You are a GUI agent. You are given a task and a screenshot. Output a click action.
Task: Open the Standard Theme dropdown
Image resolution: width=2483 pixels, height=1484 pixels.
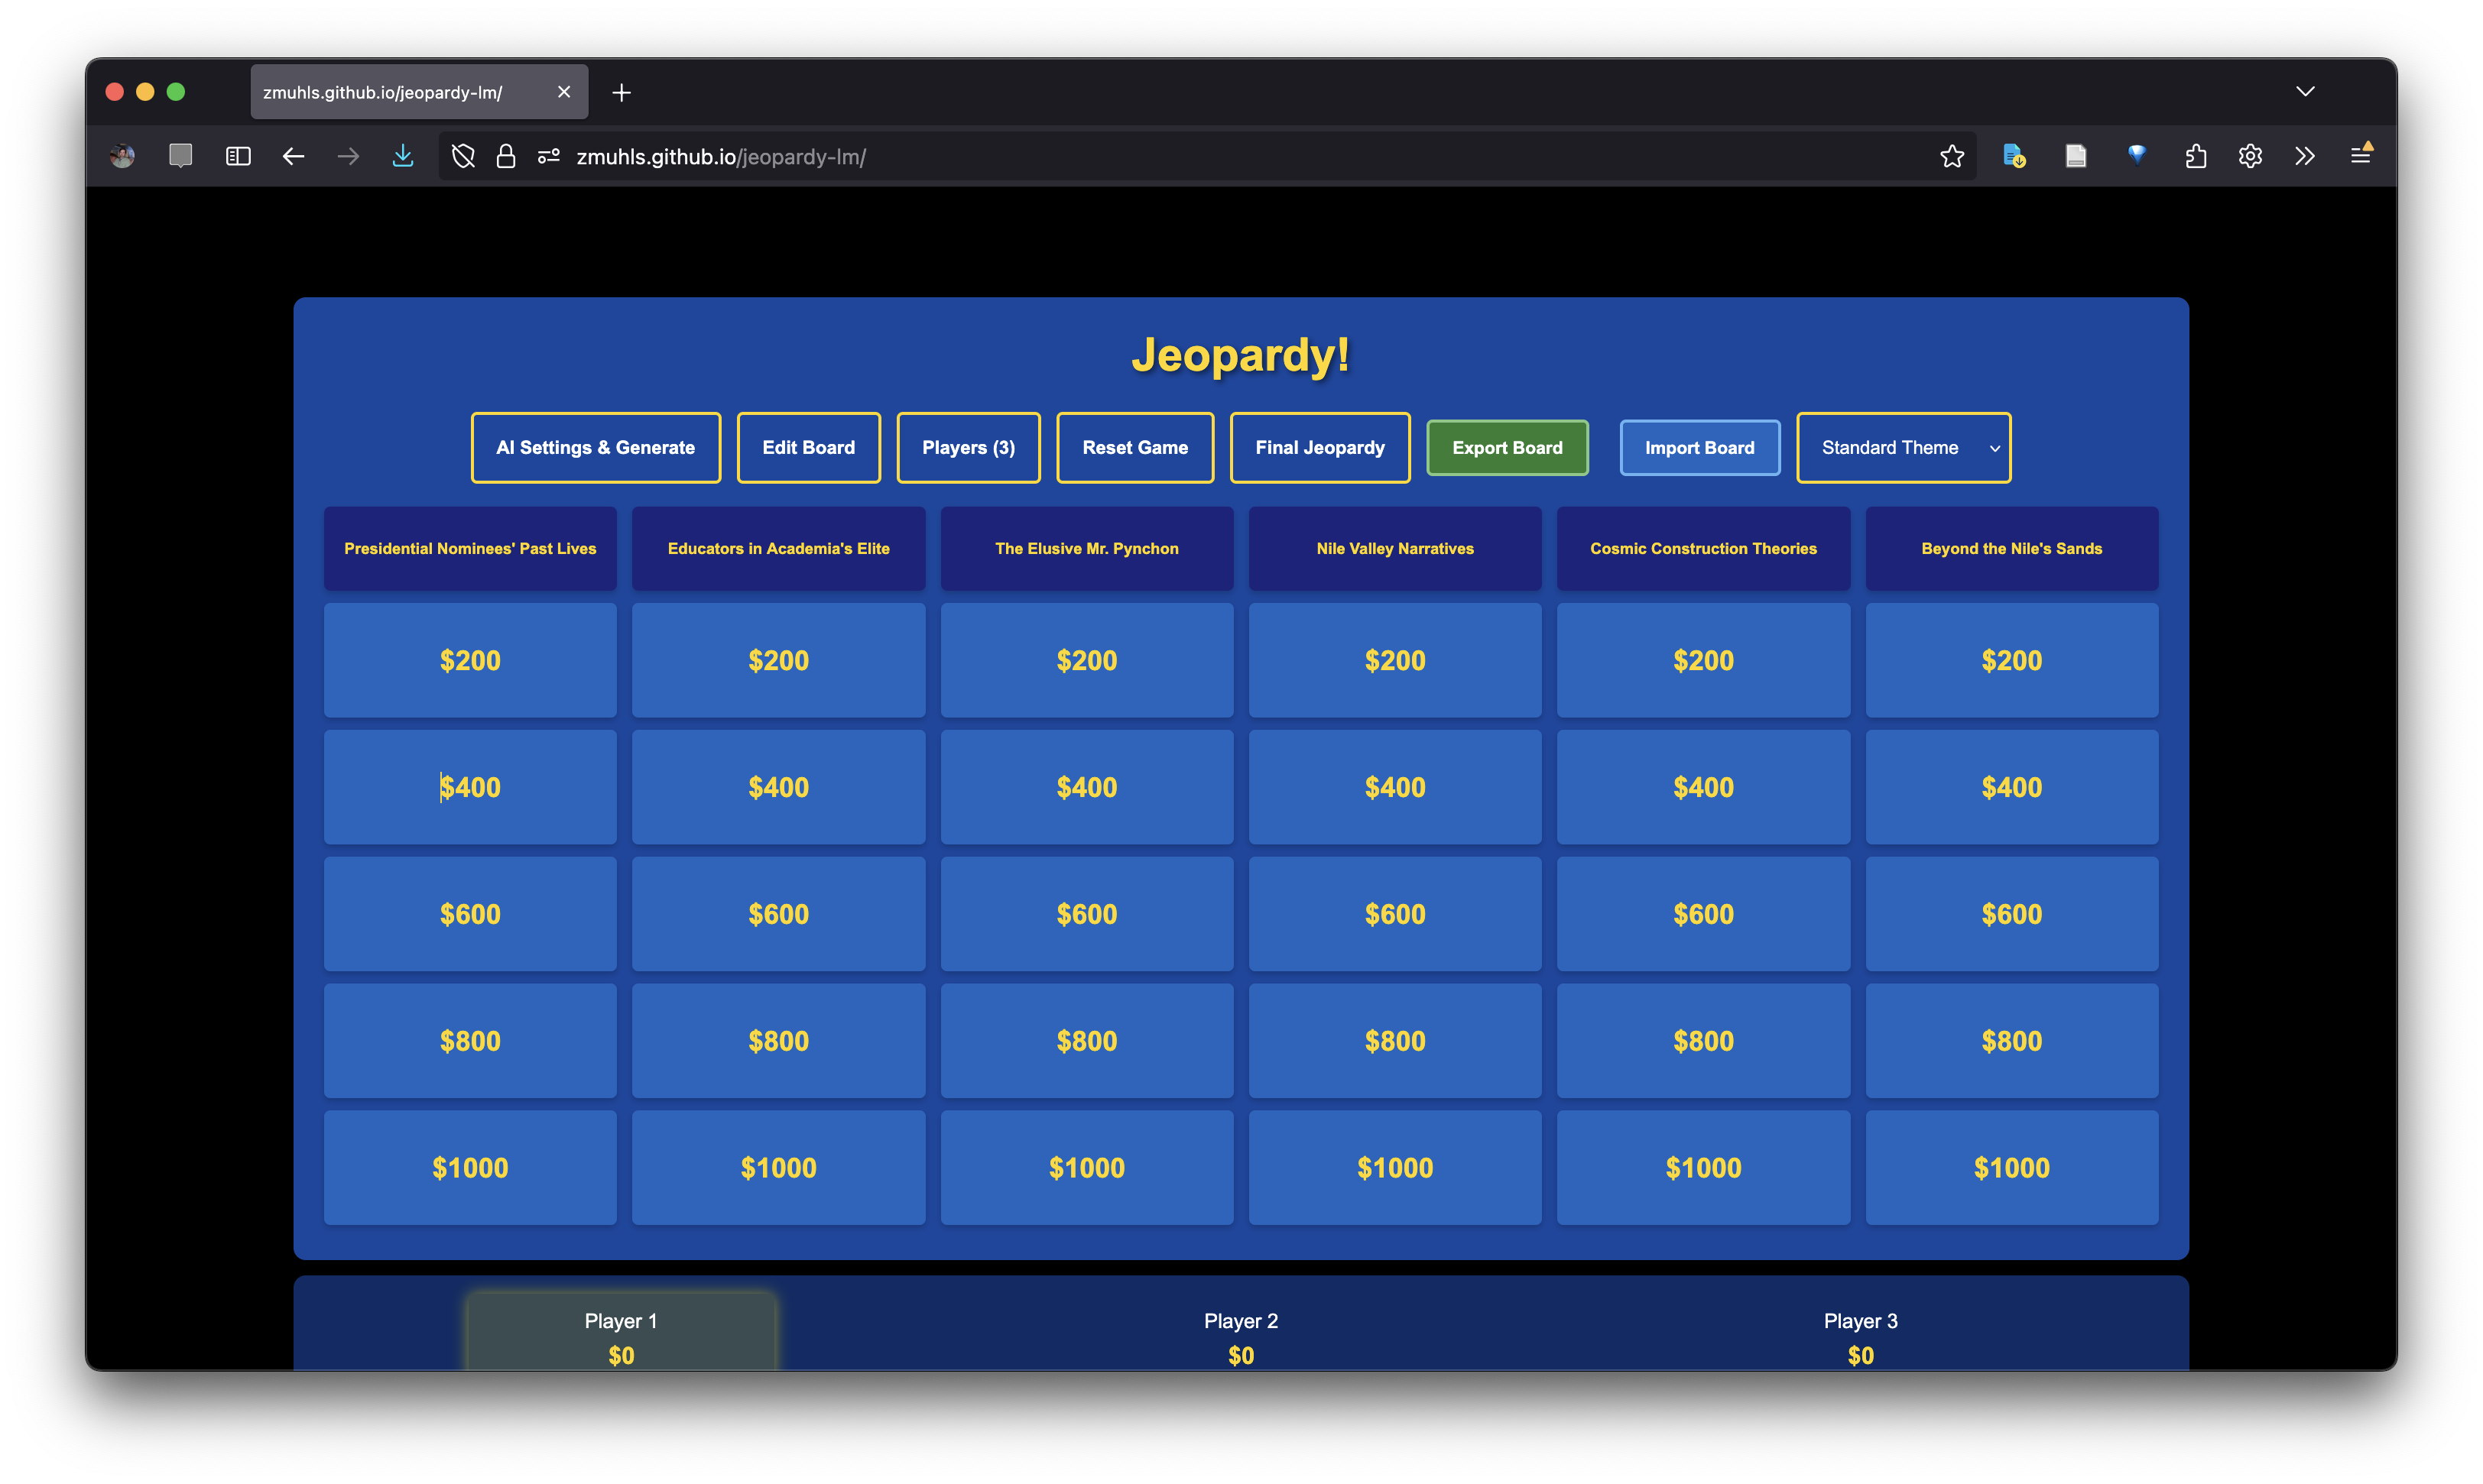[x=1903, y=447]
